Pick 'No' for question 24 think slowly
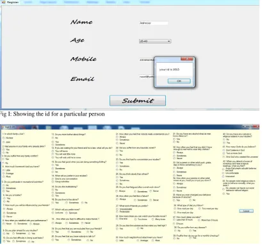Viewport: 262px width, 245px height. (117, 183)
